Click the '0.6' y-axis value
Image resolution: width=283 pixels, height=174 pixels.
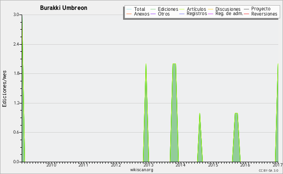[16, 132]
